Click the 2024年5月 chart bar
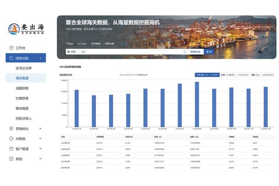279x186 pixels. [x=145, y=108]
